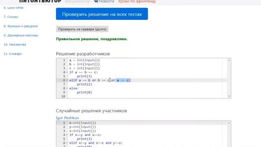Click line 'c = int(input())' in developers' solution
261x147 pixels.
[84, 68]
